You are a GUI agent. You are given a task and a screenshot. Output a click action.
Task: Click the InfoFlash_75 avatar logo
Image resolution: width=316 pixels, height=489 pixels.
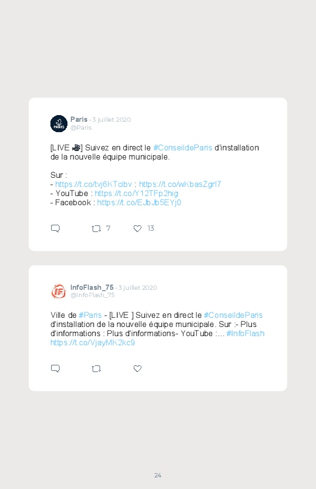coord(58,291)
